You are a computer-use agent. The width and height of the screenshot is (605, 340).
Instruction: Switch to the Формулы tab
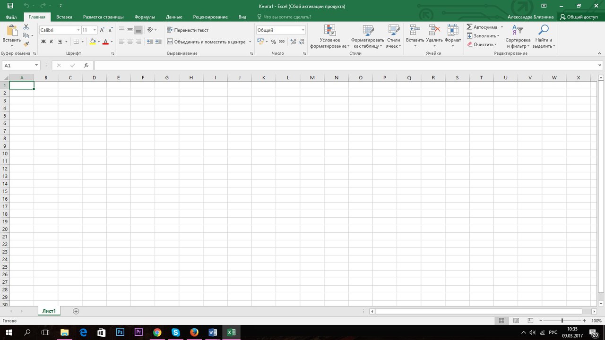coord(145,17)
